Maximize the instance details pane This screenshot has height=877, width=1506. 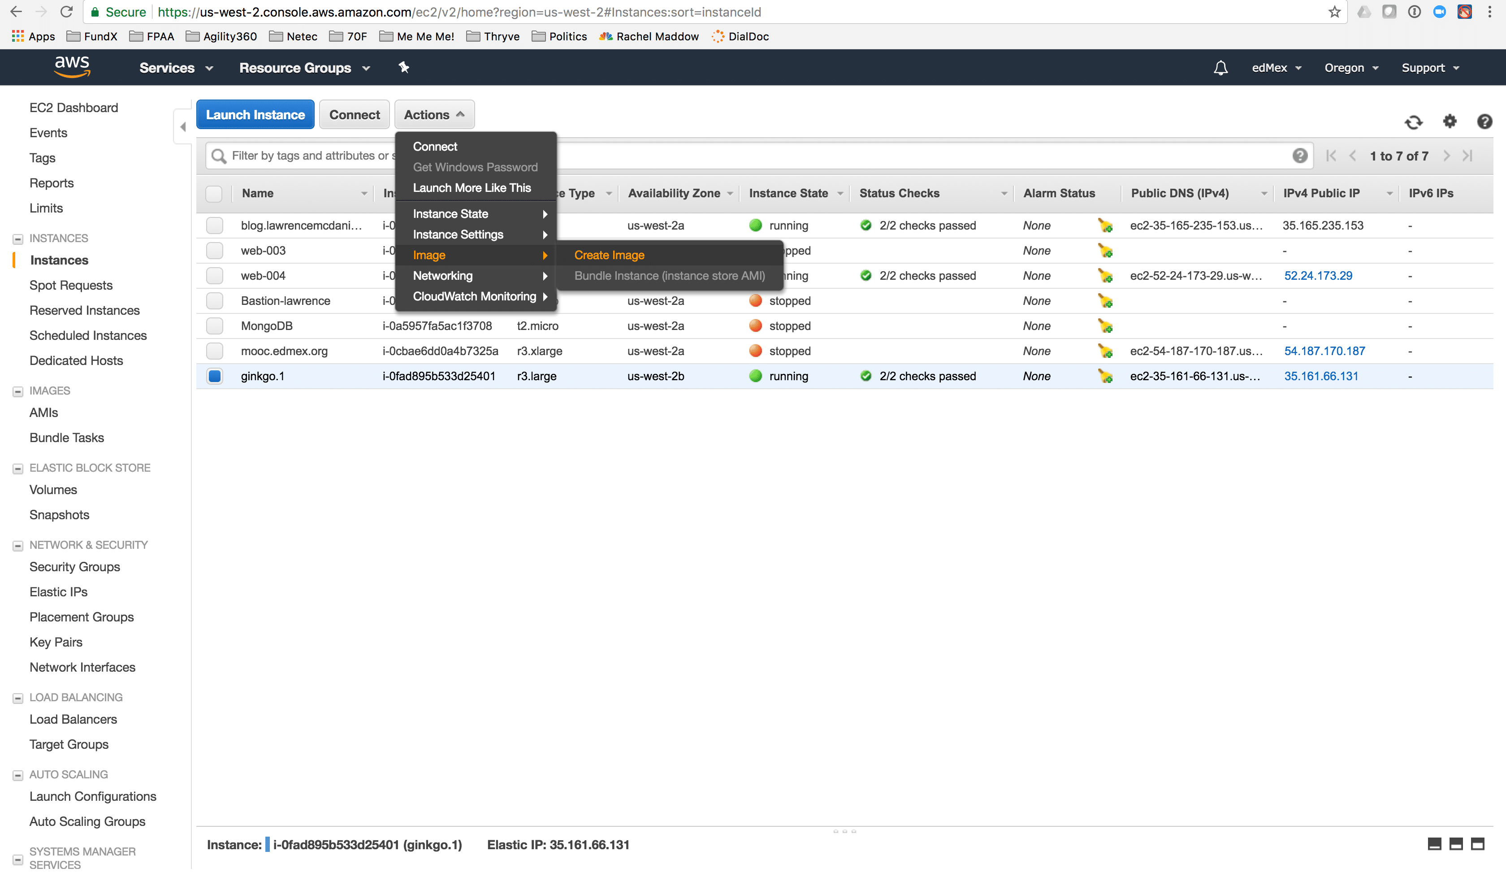coord(1477,844)
